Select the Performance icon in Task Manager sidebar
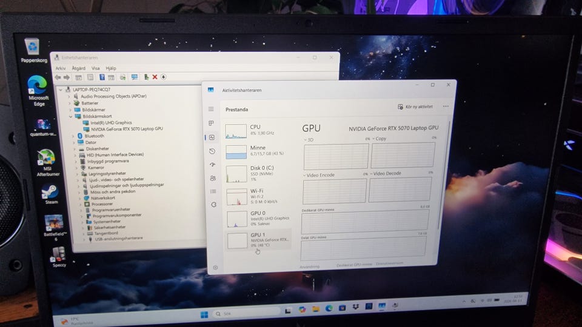 point(212,137)
